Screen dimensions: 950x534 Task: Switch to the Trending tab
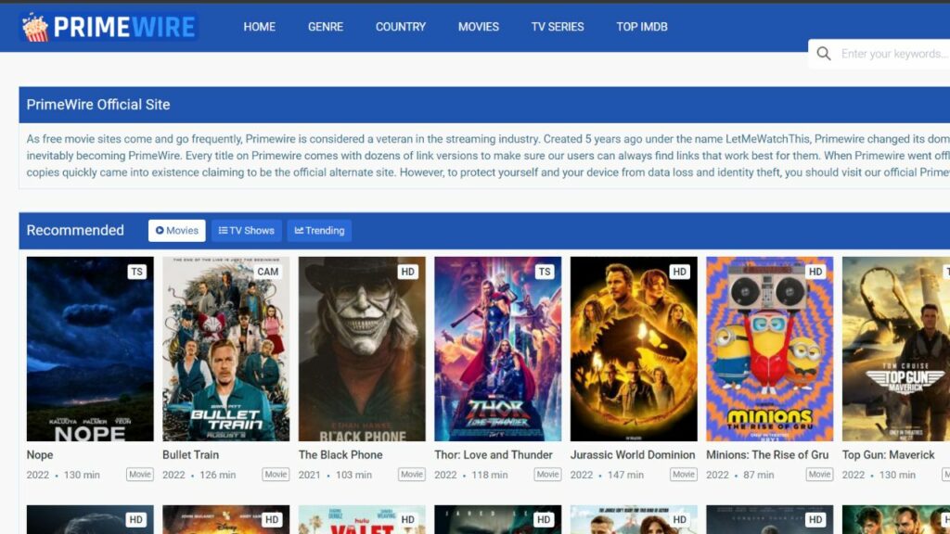click(319, 231)
